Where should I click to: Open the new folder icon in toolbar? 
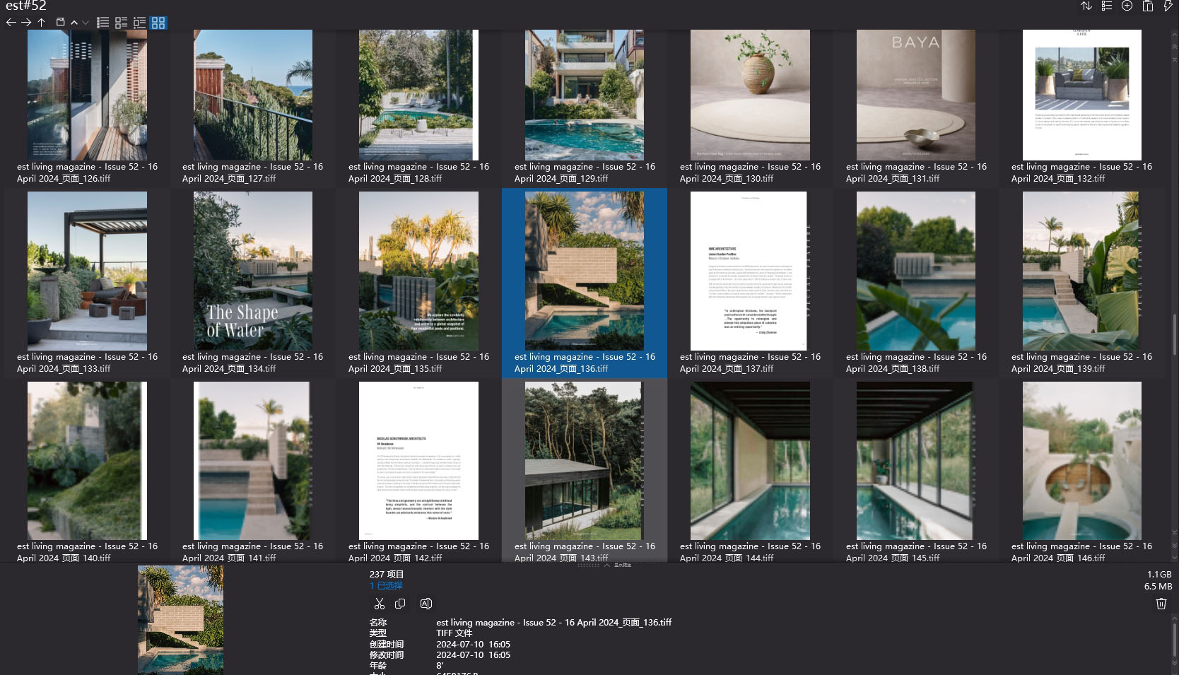[61, 22]
